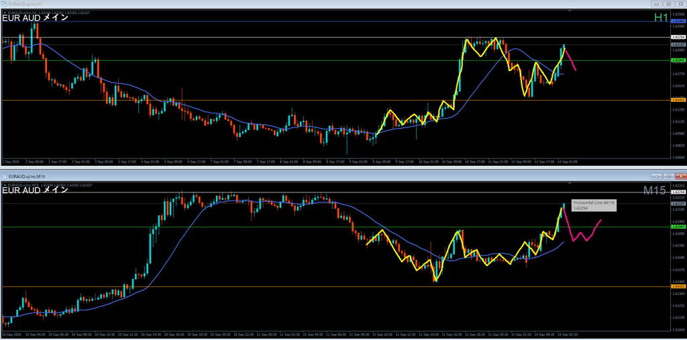Restore the EURAUD H1 chart window
Screen dimensions: 687x340
pyautogui.click(x=669, y=4)
